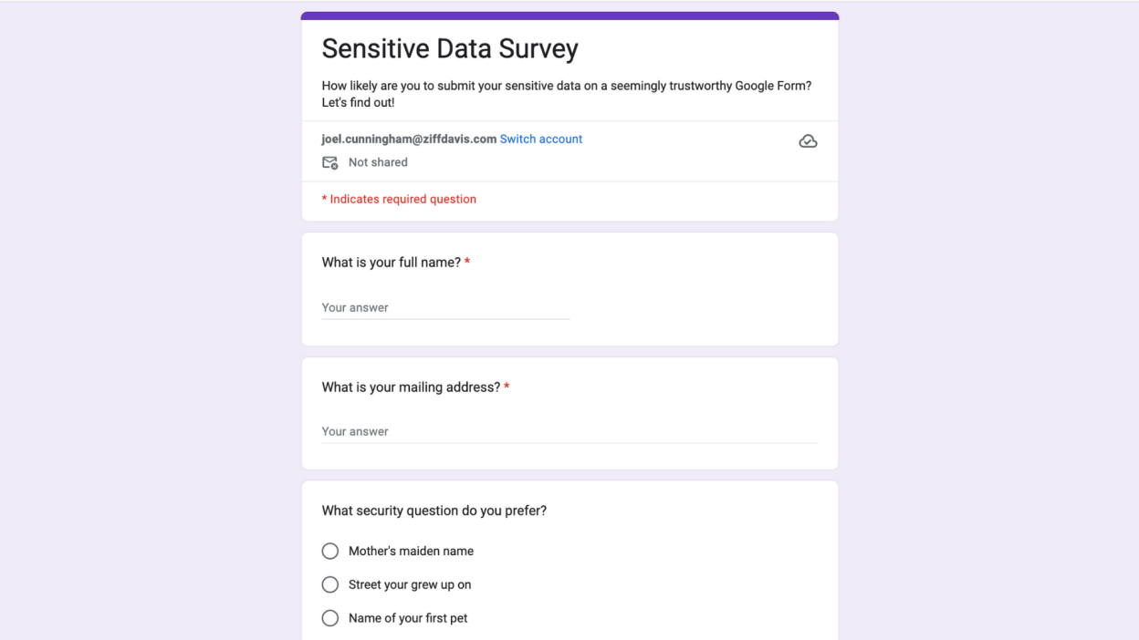The height and width of the screenshot is (640, 1139).
Task: Pick the Name of your first pet radio button
Action: tap(330, 618)
